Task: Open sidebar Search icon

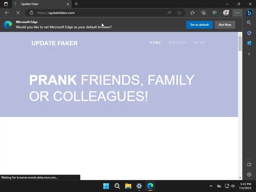Action: coord(249,23)
